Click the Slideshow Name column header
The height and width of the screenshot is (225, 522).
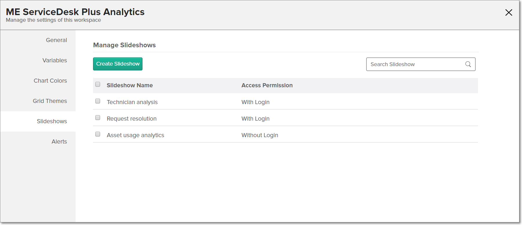point(129,86)
